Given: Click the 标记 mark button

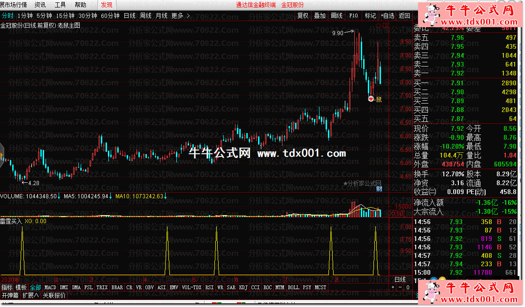Looking at the screenshot, I should [x=370, y=16].
